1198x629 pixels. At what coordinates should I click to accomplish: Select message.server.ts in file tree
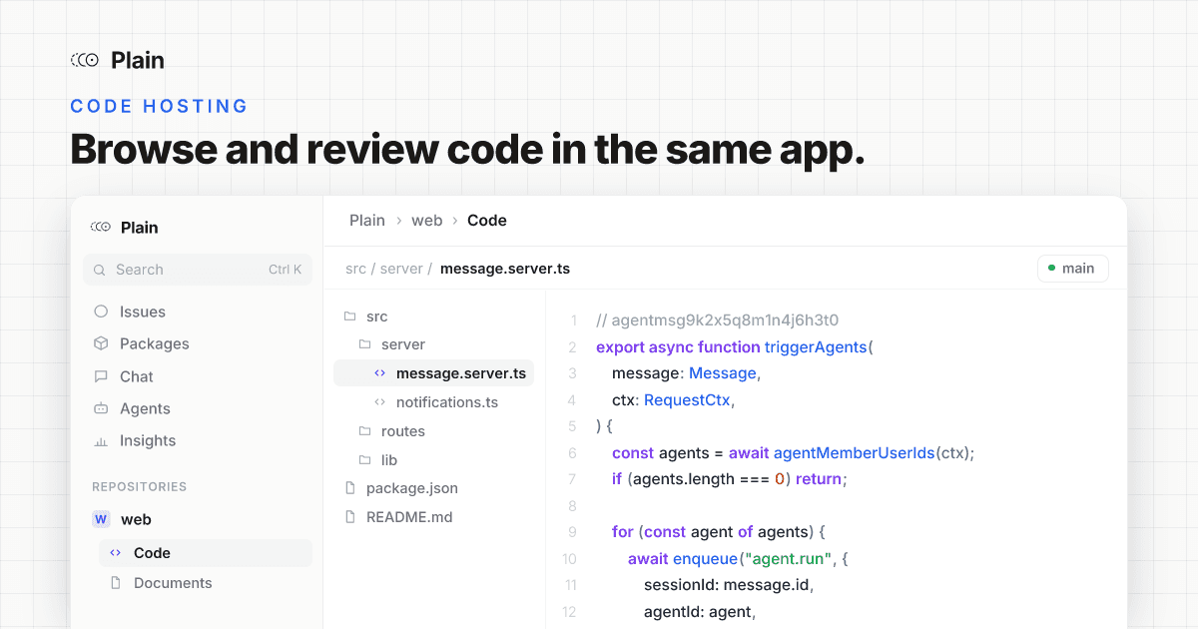click(434, 373)
